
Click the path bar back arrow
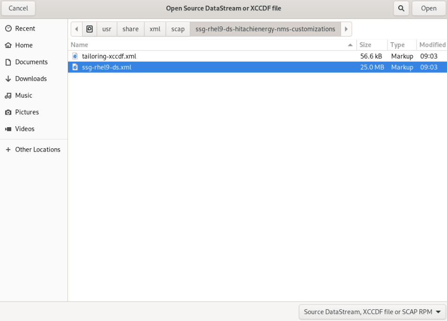(x=77, y=29)
